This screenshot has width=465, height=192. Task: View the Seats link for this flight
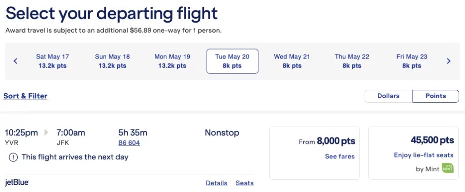point(245,183)
